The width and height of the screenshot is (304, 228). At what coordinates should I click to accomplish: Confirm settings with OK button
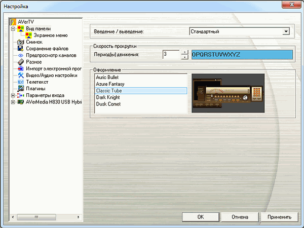pos(201,217)
